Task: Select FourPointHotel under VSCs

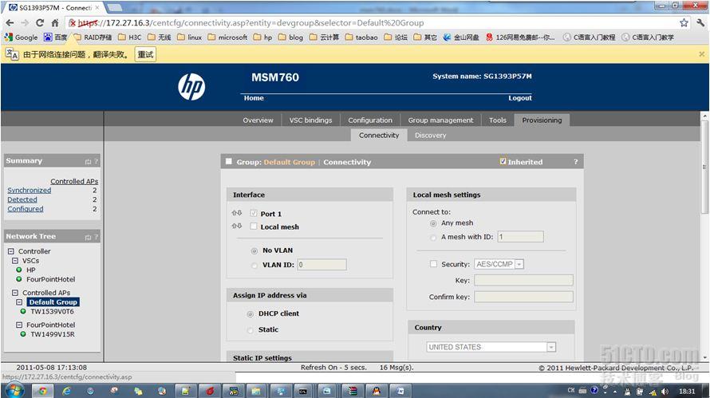Action: point(51,279)
